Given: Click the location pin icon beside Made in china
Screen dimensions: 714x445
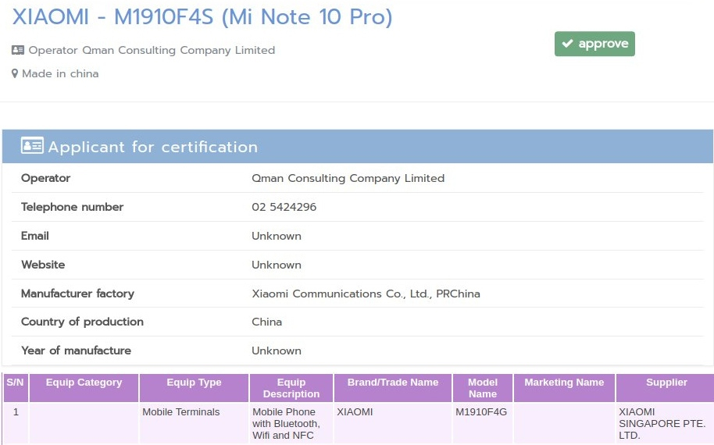Looking at the screenshot, I should pyautogui.click(x=15, y=73).
